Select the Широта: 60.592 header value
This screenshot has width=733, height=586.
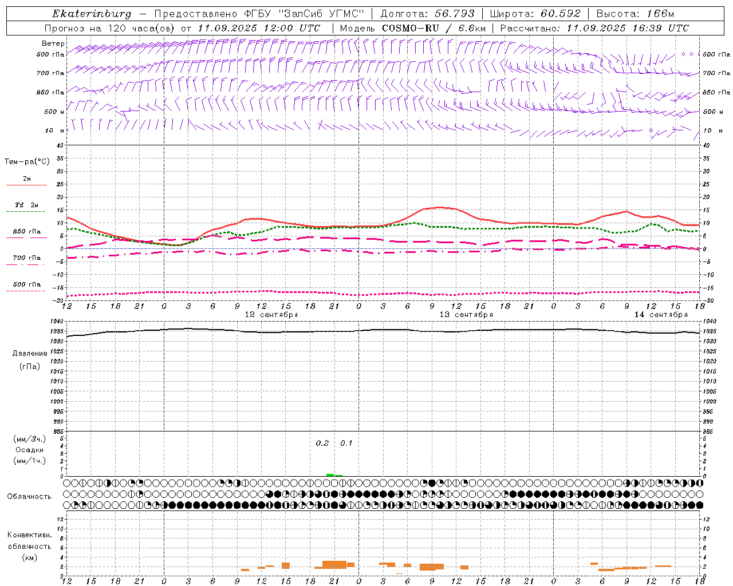535,14
